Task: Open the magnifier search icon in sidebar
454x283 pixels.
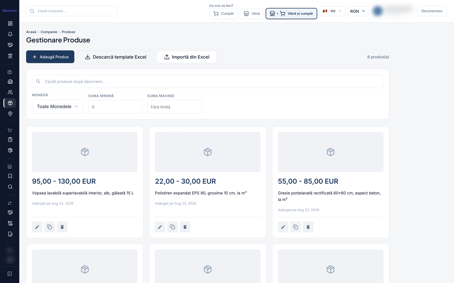Action: pyautogui.click(x=10, y=187)
